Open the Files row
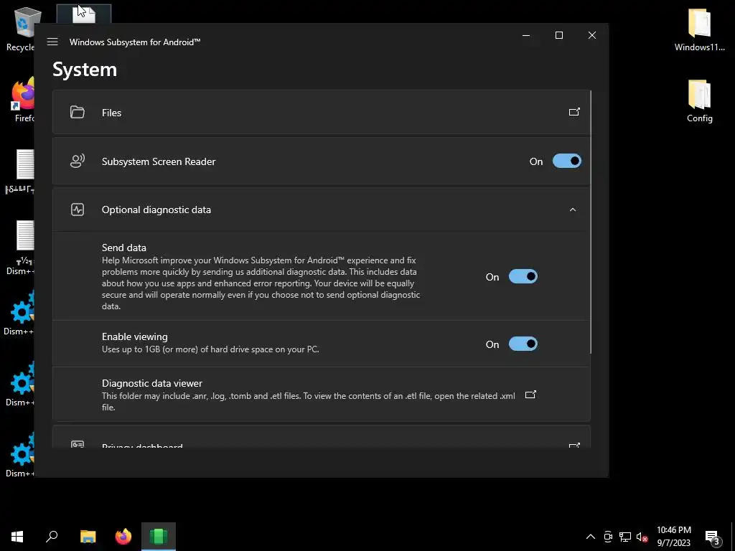Image resolution: width=735 pixels, height=551 pixels. coord(321,113)
